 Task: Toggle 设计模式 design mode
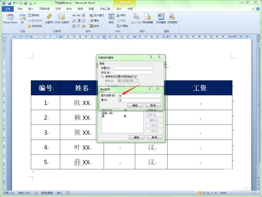[97, 15]
